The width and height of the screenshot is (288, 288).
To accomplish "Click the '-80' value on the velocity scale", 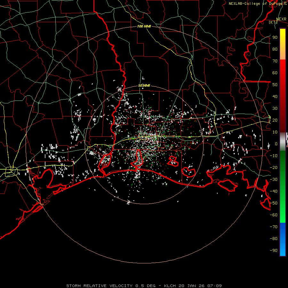I will coord(274,239).
